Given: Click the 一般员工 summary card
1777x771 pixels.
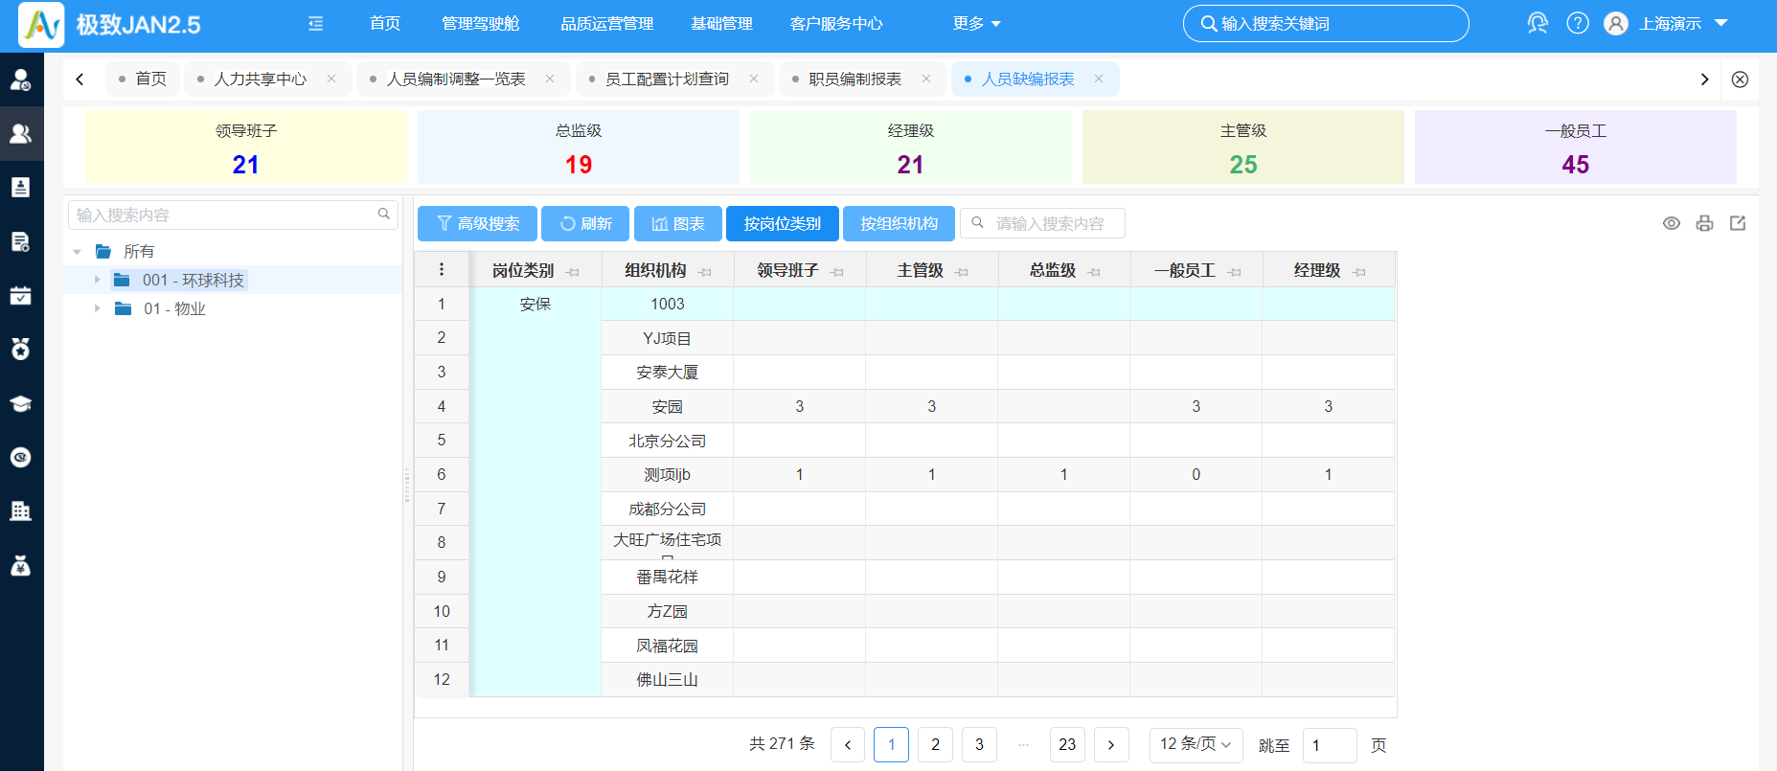Looking at the screenshot, I should pos(1576,147).
